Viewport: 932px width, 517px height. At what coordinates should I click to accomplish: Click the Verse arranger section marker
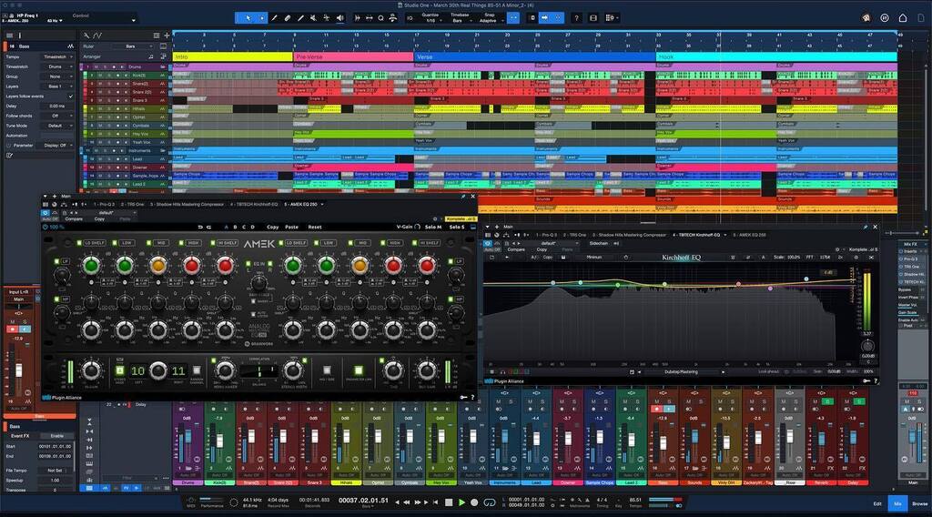click(x=534, y=56)
